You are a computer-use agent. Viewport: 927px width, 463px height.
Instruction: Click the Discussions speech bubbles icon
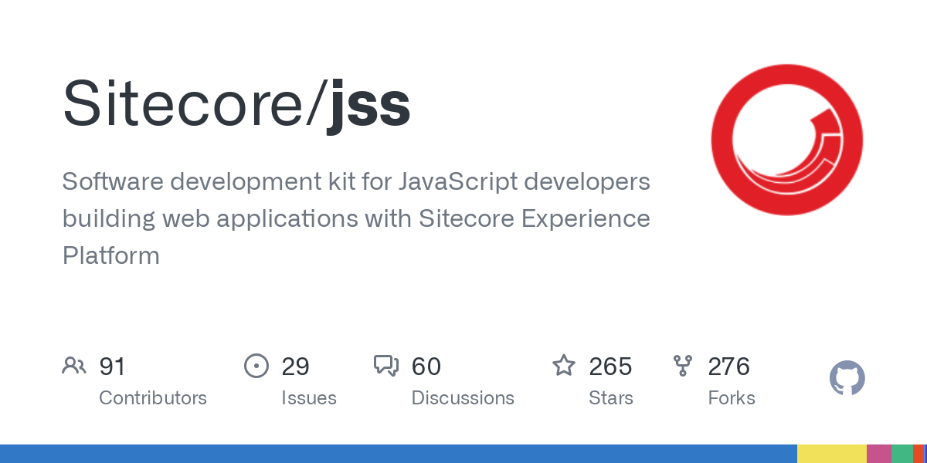tap(386, 366)
